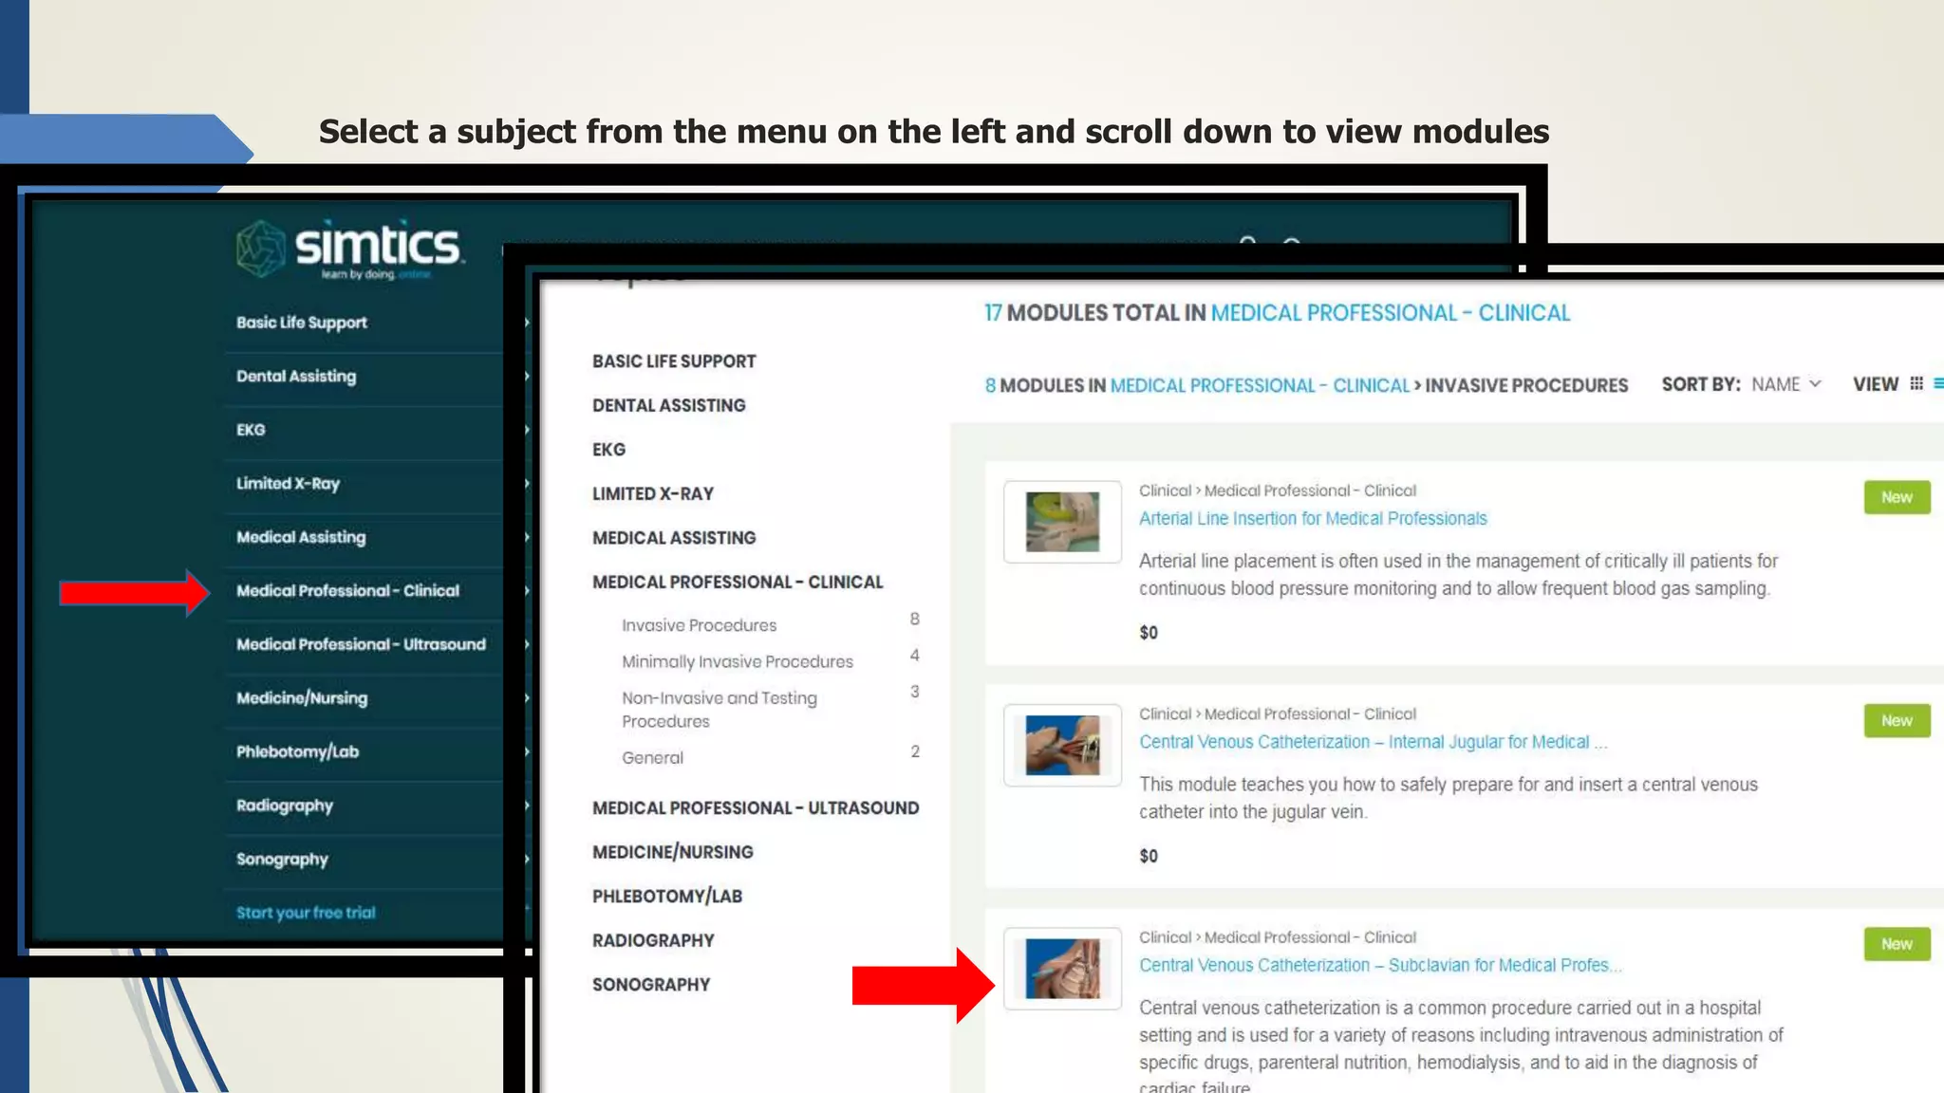Expand Dental Assisting arrow in dark menu
This screenshot has height=1093, width=1944.
coord(527,377)
